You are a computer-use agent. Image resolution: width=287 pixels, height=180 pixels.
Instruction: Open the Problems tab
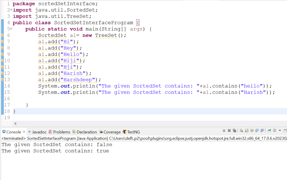point(59,132)
